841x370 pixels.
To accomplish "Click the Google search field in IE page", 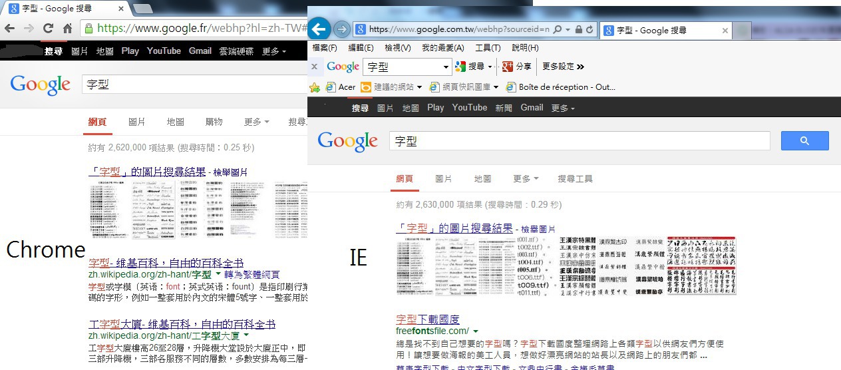I will (579, 141).
